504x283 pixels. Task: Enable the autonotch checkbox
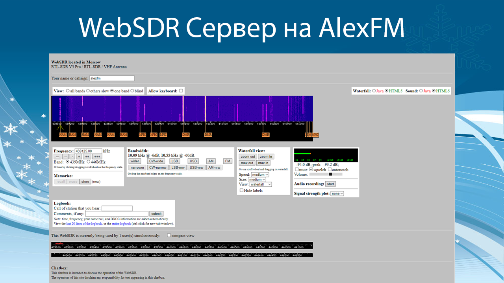[x=330, y=169]
